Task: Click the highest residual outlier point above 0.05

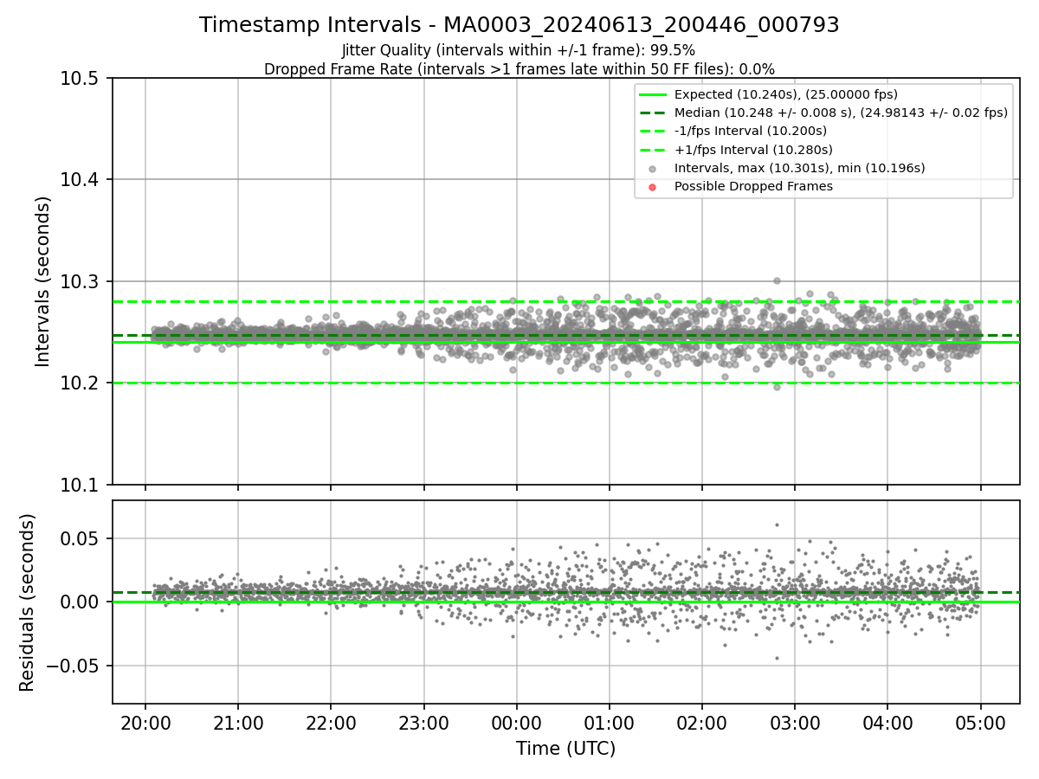Action: [777, 525]
